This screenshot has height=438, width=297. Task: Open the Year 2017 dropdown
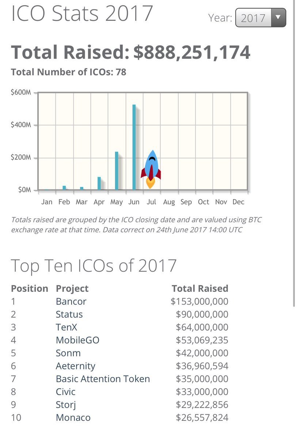point(261,18)
